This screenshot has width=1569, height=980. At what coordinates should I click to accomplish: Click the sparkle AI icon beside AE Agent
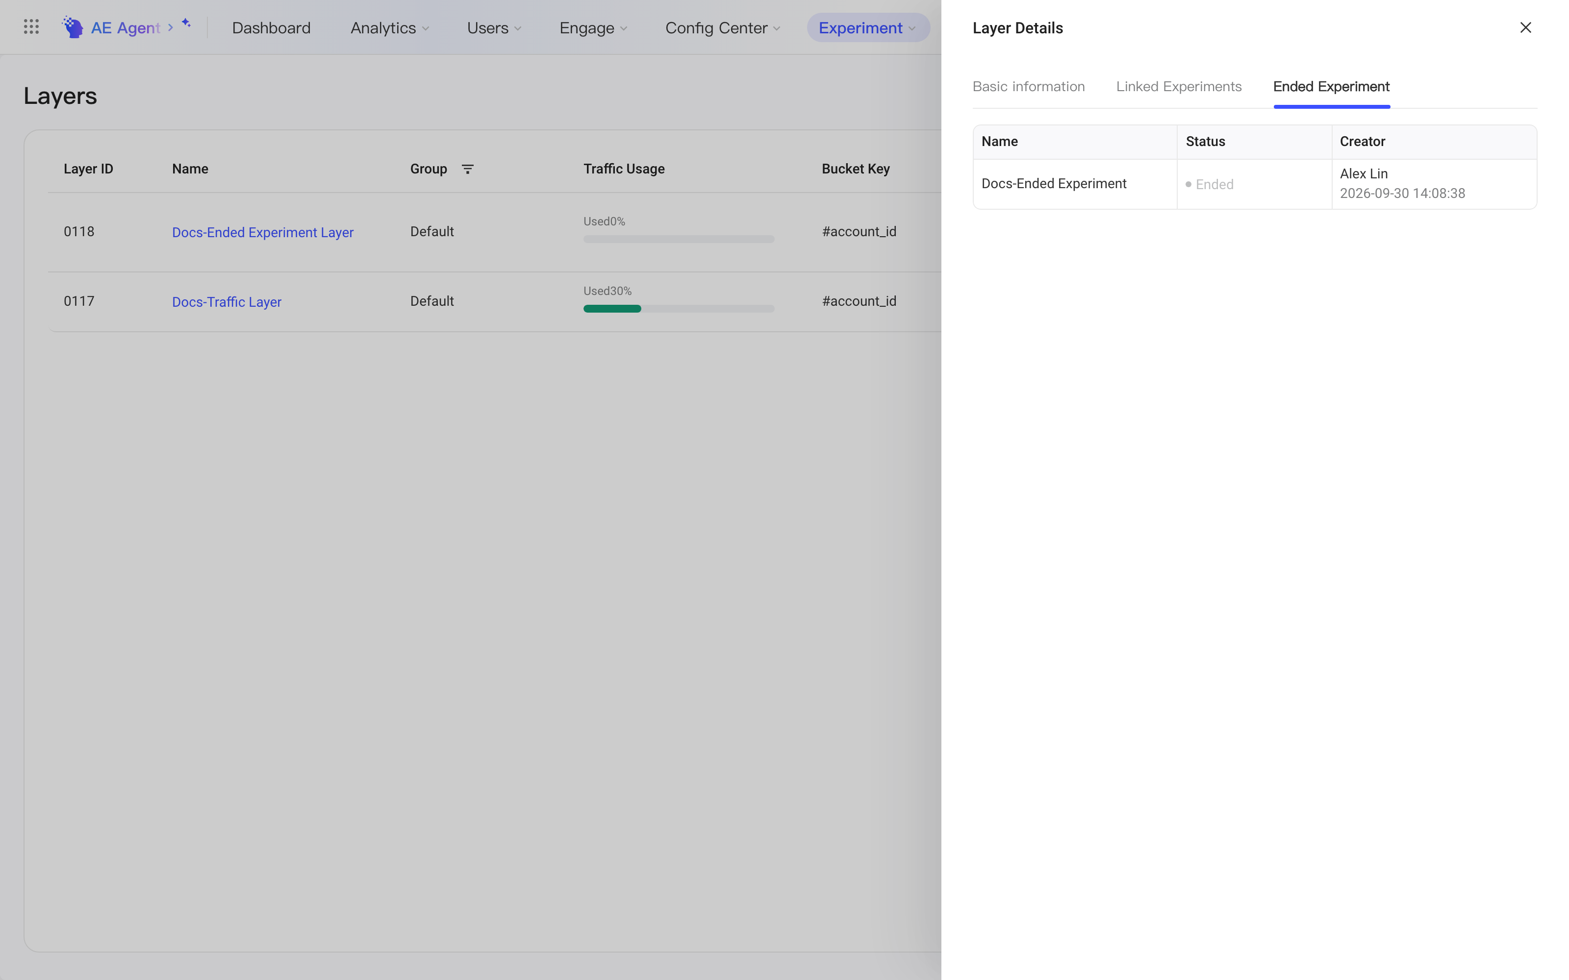tap(186, 23)
